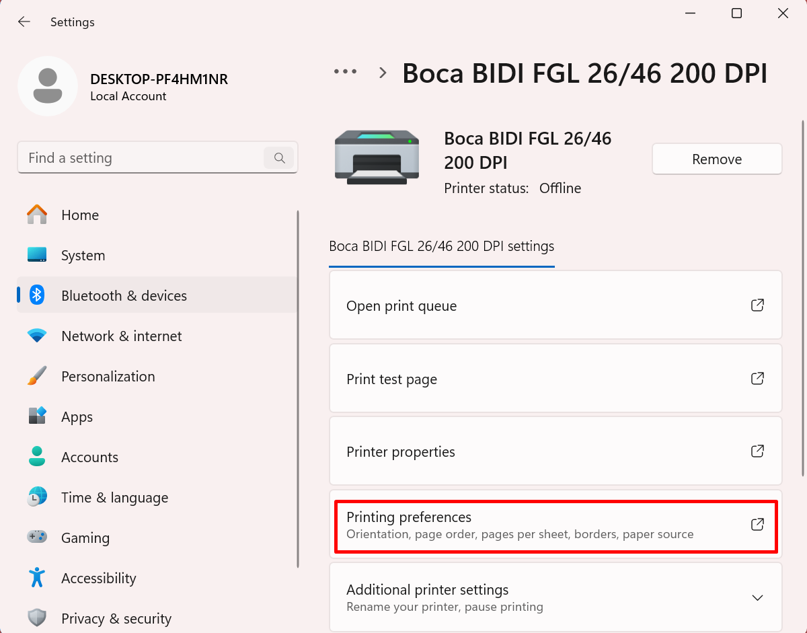Viewport: 807px width, 633px height.
Task: Select the Gaming controller icon
Action: tap(37, 537)
